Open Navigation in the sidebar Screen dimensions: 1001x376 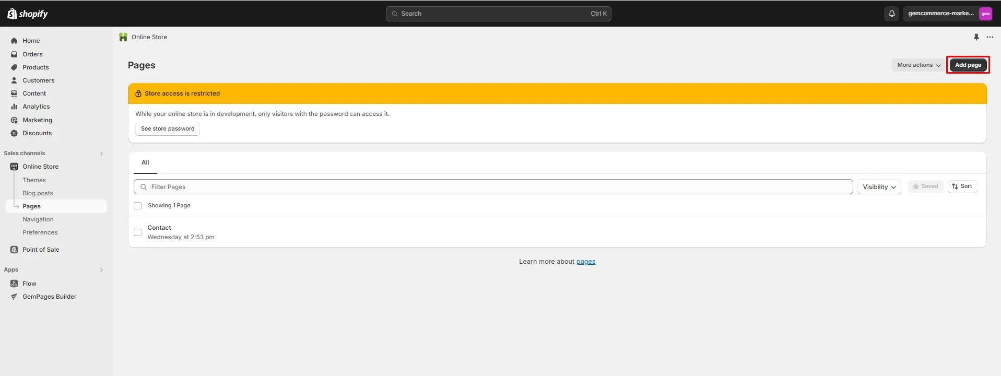pyautogui.click(x=38, y=219)
